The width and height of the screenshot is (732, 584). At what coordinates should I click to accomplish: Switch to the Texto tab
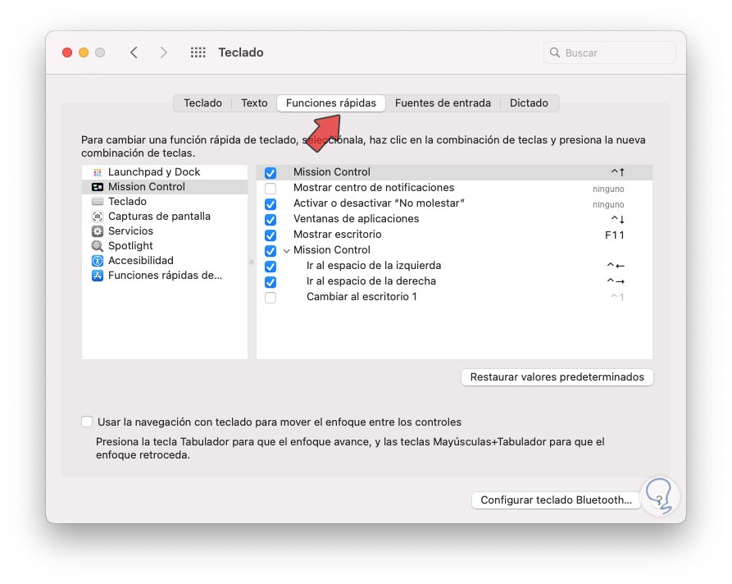pyautogui.click(x=253, y=103)
